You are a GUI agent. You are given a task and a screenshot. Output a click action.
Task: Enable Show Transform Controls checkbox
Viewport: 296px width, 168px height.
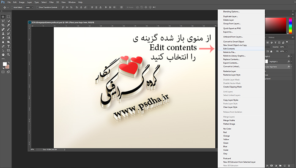37,7
